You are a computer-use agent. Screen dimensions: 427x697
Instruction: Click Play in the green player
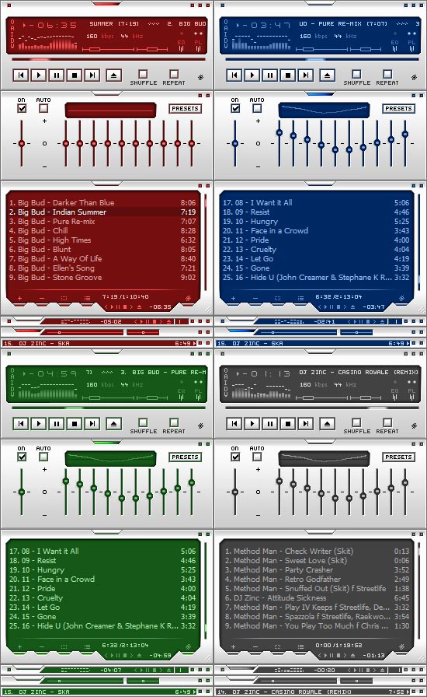point(39,424)
